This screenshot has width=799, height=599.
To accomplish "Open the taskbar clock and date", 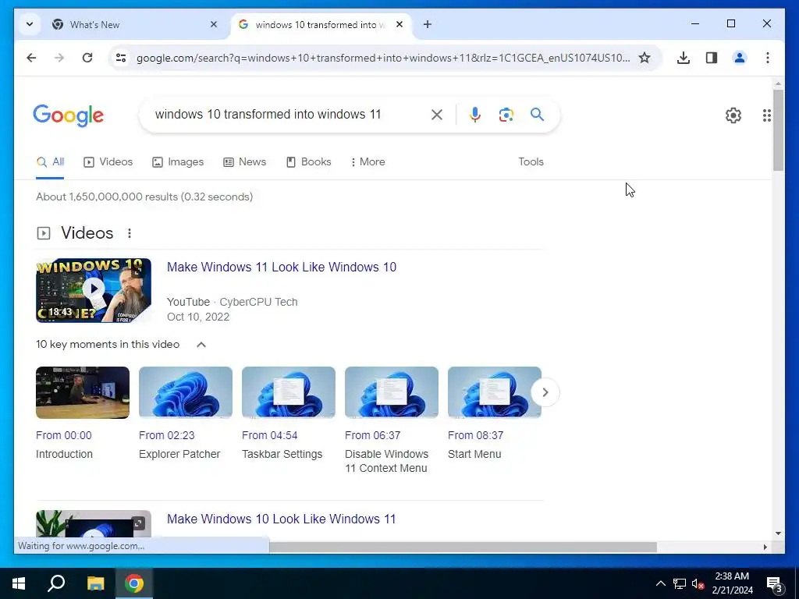I will (732, 583).
